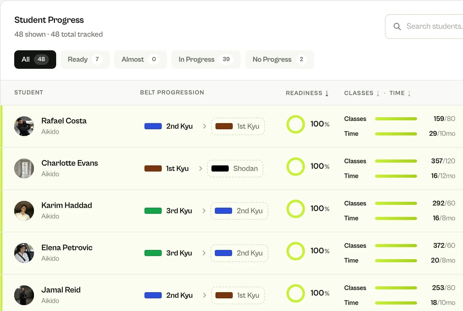The width and height of the screenshot is (463, 311).
Task: Select the All 48 filter tab
Action: click(x=35, y=60)
